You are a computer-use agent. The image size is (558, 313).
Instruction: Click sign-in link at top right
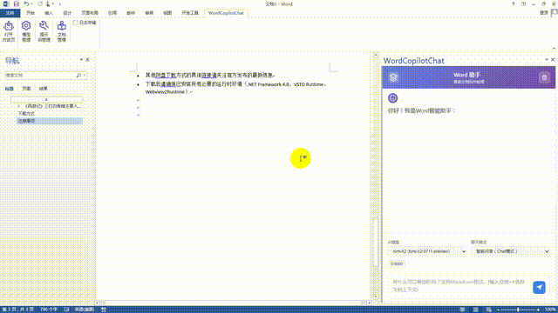click(x=544, y=13)
